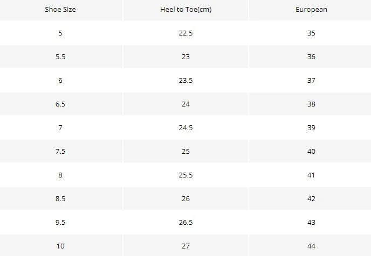
Task: Click the European column header
Action: coord(311,10)
